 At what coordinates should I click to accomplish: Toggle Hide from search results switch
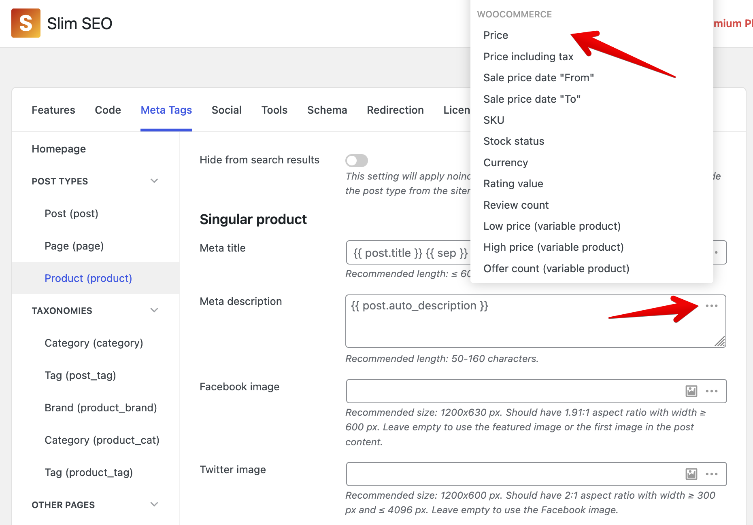click(356, 161)
